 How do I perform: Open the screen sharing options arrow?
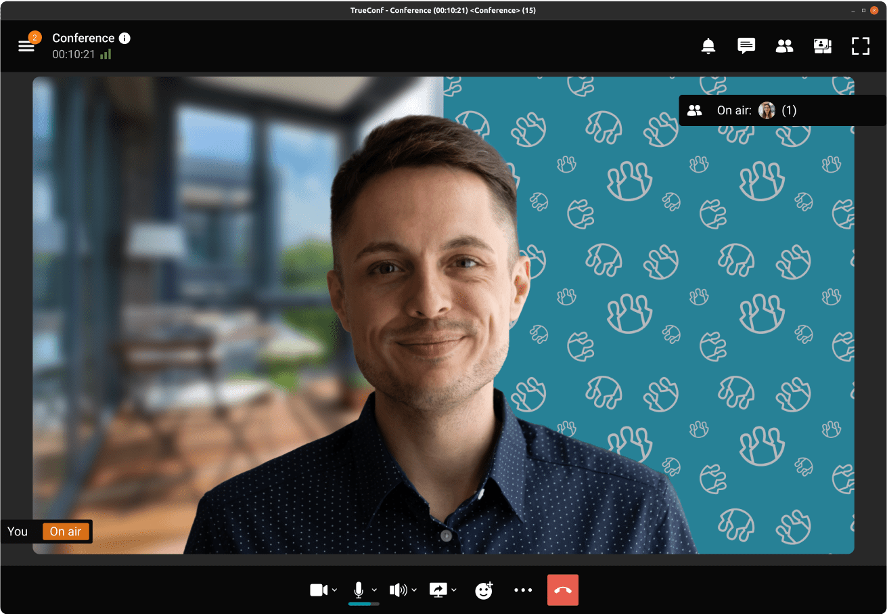point(454,590)
